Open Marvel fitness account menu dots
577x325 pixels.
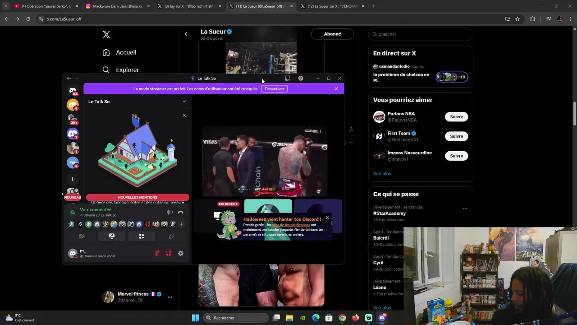[x=170, y=297]
